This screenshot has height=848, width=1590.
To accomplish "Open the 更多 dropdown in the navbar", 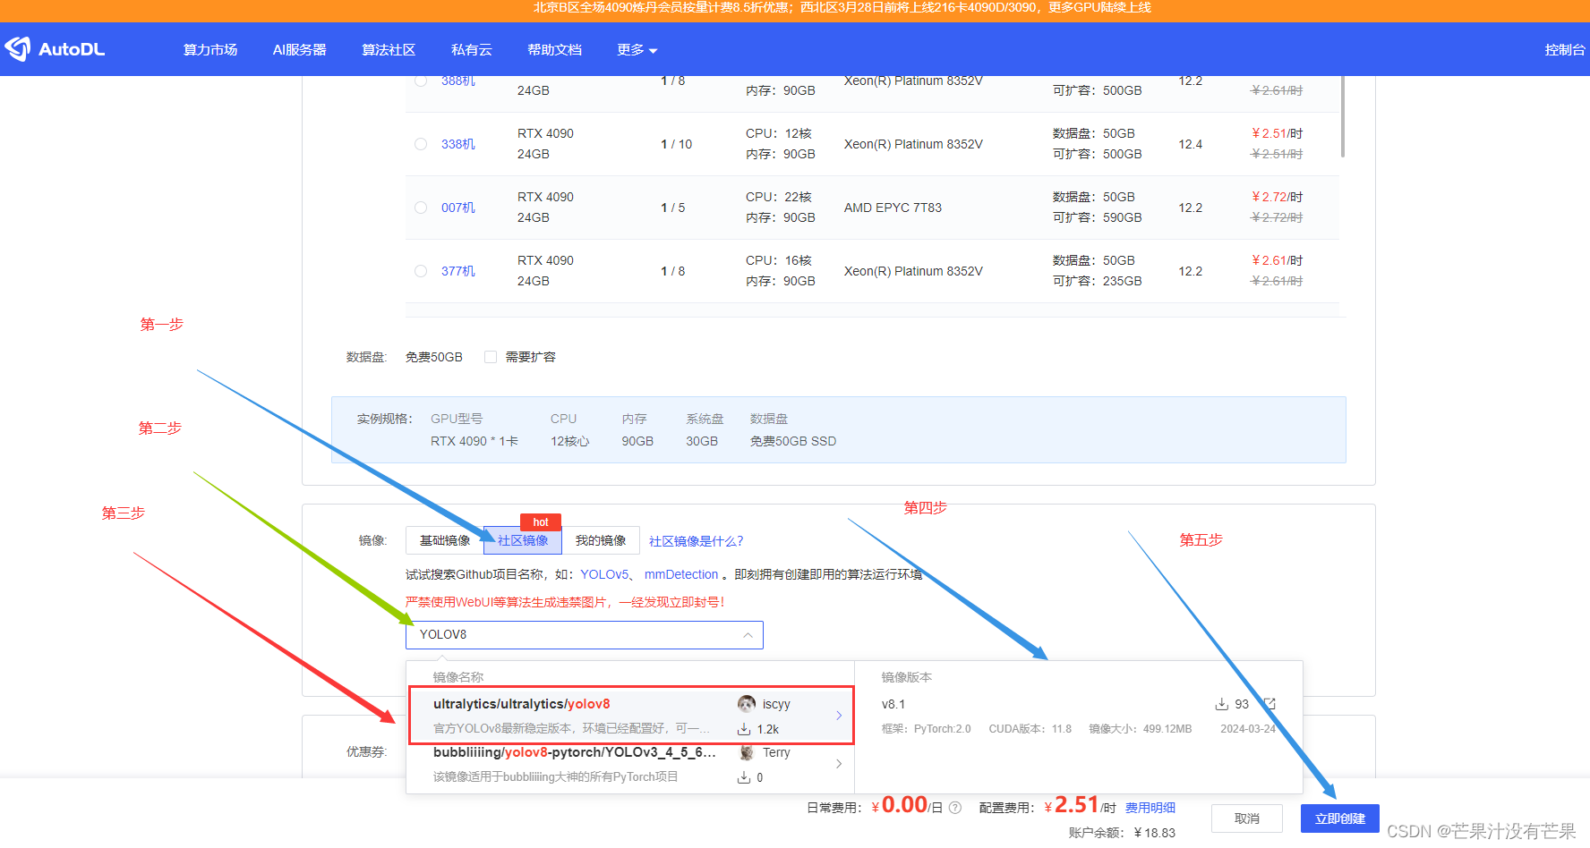I will pyautogui.click(x=637, y=50).
